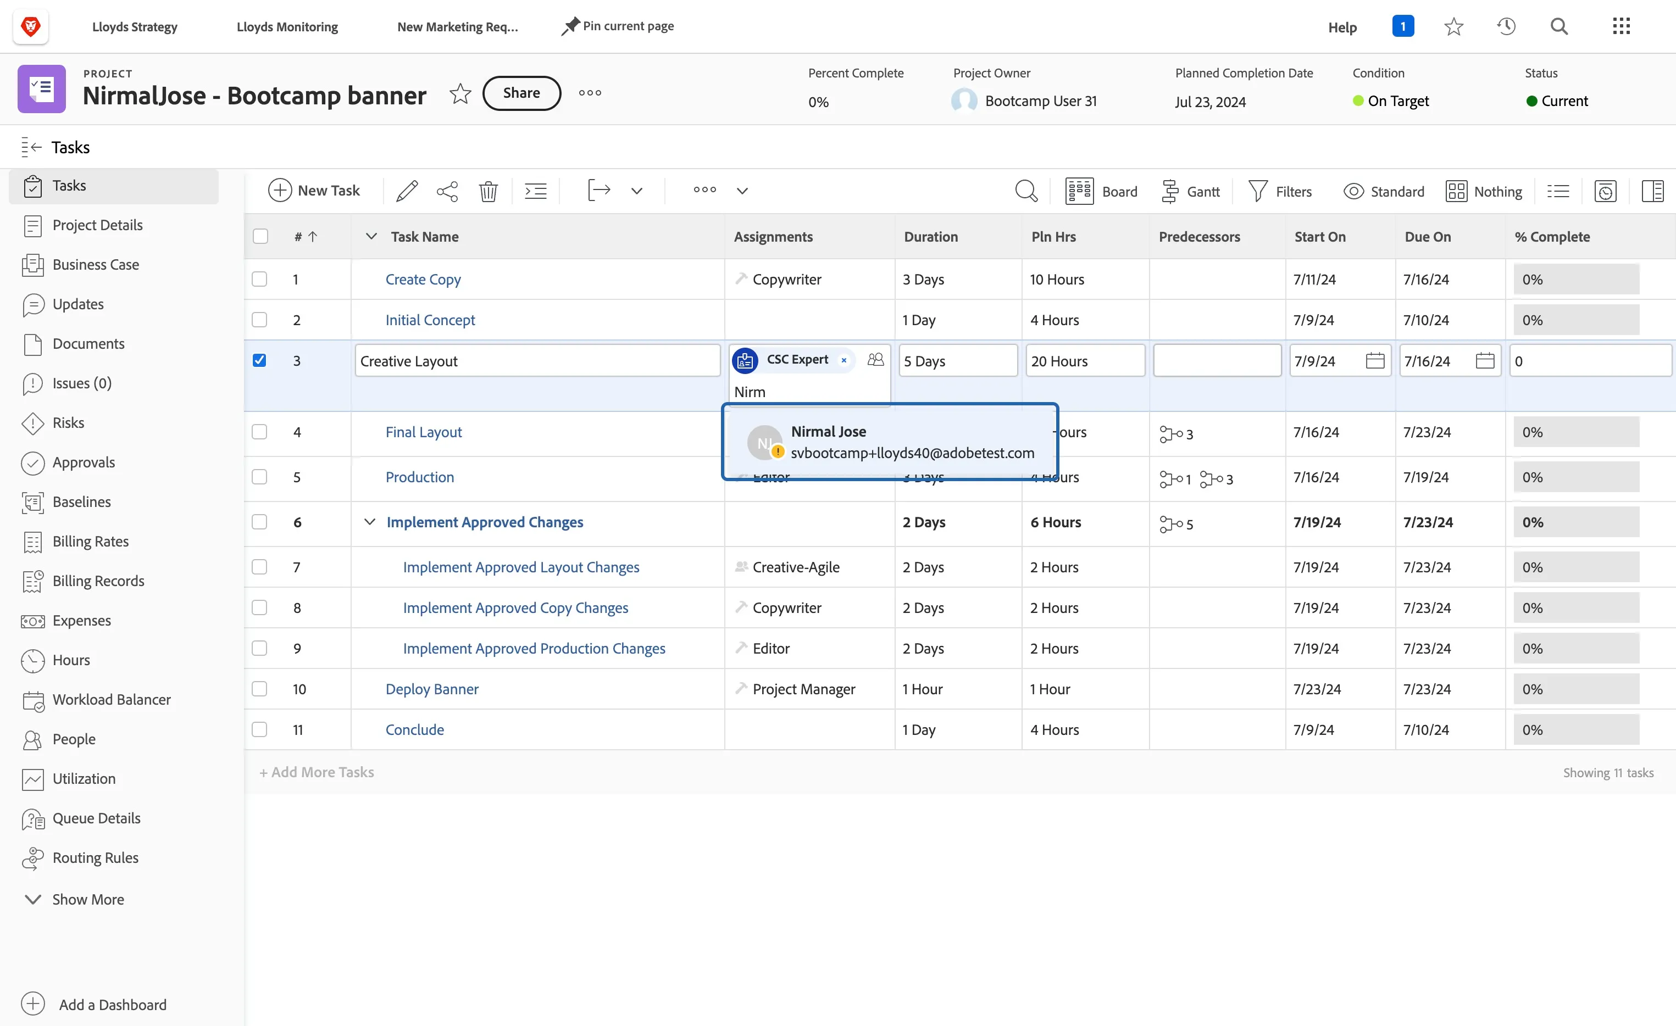This screenshot has height=1026, width=1676.
Task: Click the indent task icon
Action: (535, 191)
